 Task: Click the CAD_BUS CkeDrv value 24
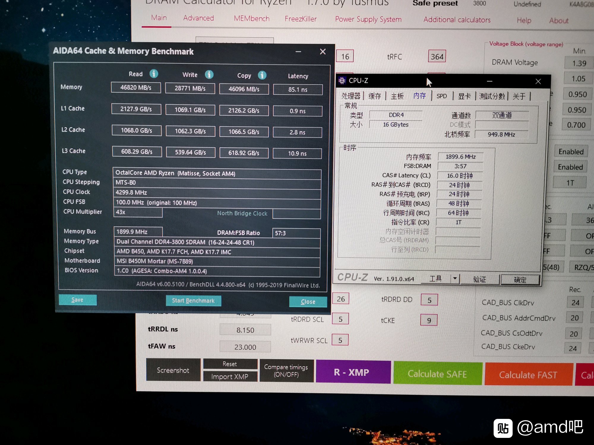(x=573, y=348)
